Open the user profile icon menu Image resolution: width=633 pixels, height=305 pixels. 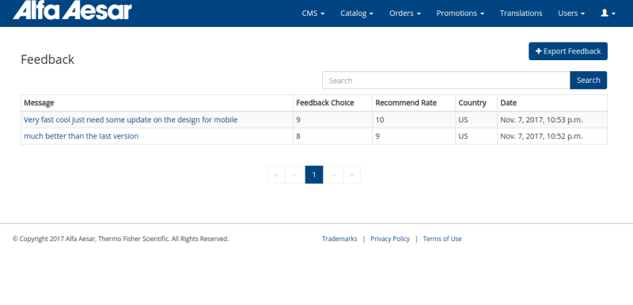click(608, 13)
